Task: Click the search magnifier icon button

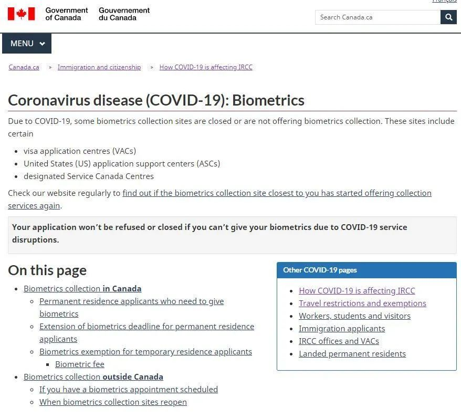Action: [448, 17]
